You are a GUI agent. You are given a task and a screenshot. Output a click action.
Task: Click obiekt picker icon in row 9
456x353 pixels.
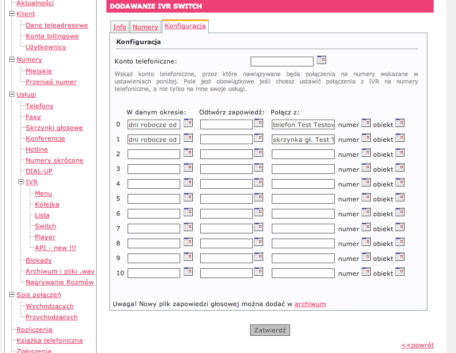pyautogui.click(x=400, y=257)
